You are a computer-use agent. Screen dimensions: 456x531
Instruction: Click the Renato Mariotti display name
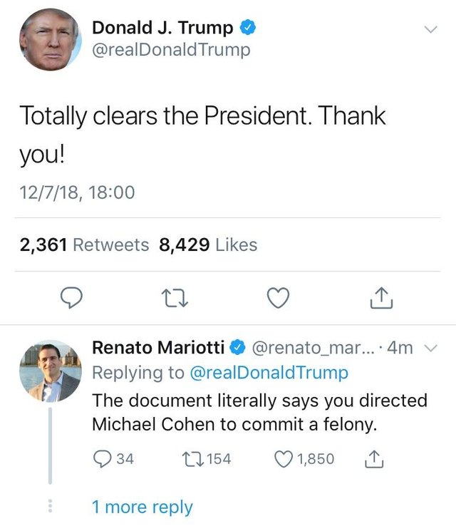(x=158, y=347)
